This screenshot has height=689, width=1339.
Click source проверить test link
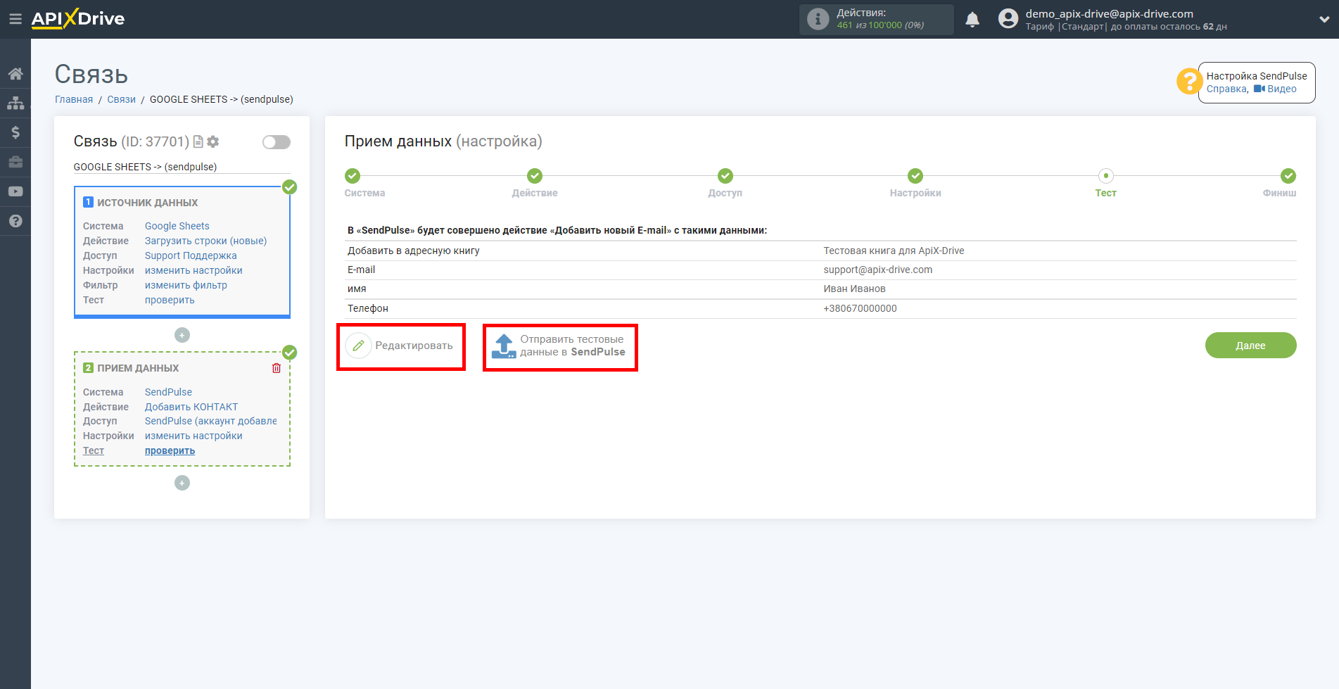click(170, 300)
